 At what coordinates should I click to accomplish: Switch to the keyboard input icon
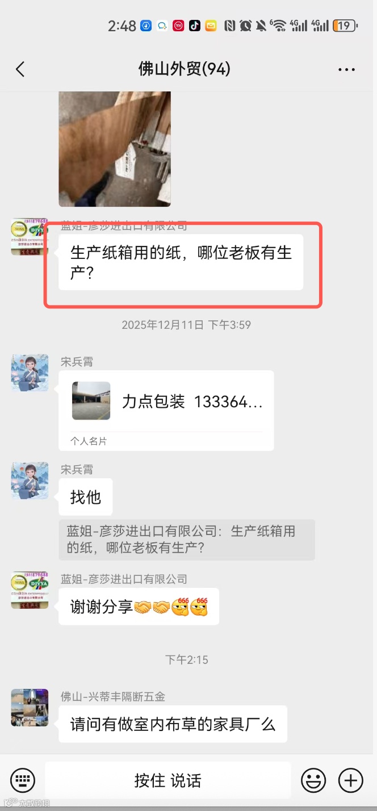(x=23, y=780)
